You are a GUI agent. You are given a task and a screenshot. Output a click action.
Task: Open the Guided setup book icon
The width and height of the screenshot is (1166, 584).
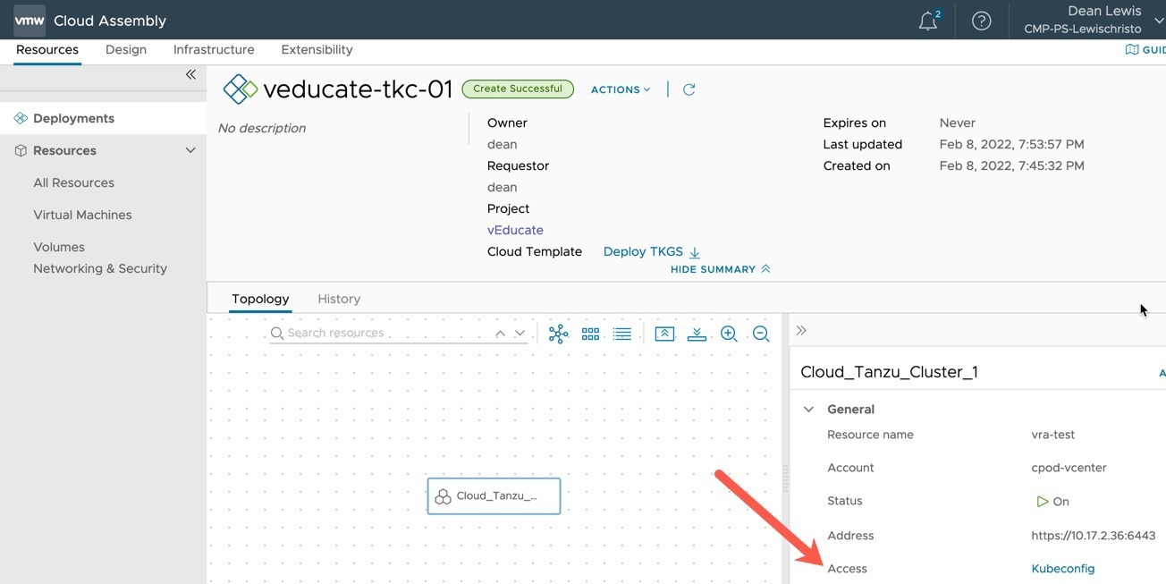click(x=1132, y=50)
